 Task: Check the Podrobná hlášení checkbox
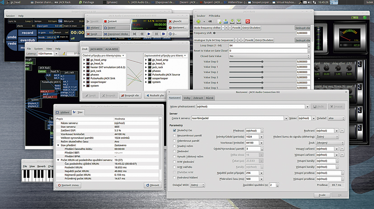tap(175, 177)
